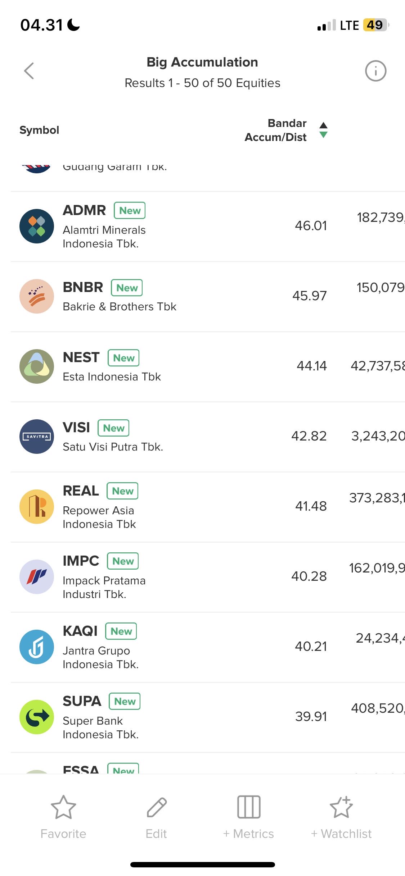Viewport: 405px width, 876px height.
Task: Tap the add to Watchlist star icon
Action: point(341,807)
